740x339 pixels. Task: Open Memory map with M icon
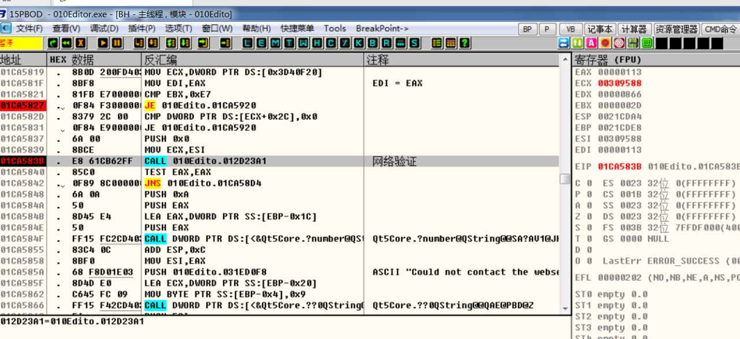pos(276,43)
